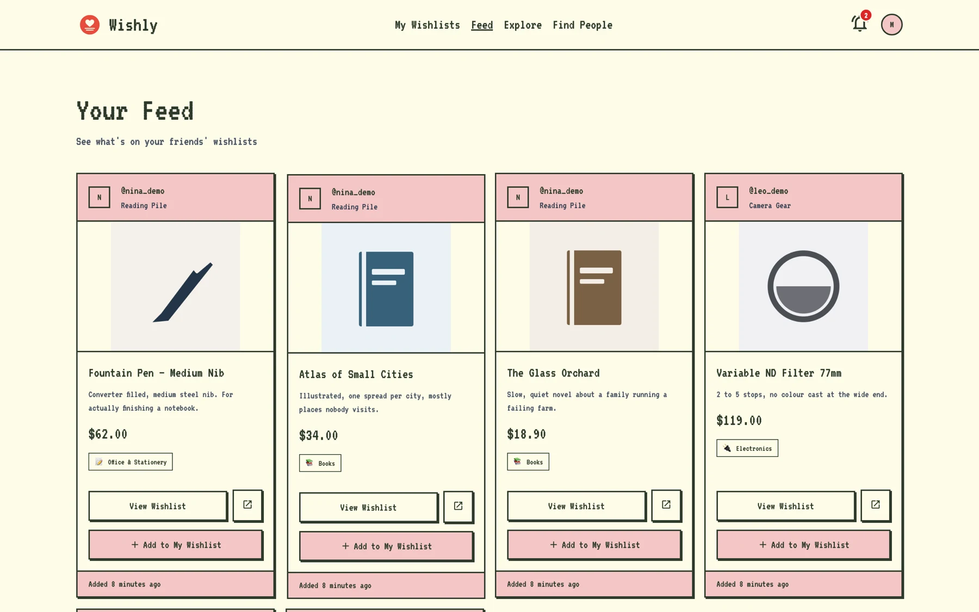Click the $119.00 price
This screenshot has width=979, height=612.
click(739, 421)
